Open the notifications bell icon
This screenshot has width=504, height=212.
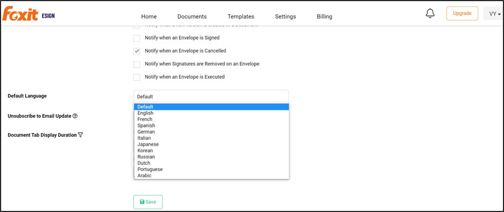430,13
